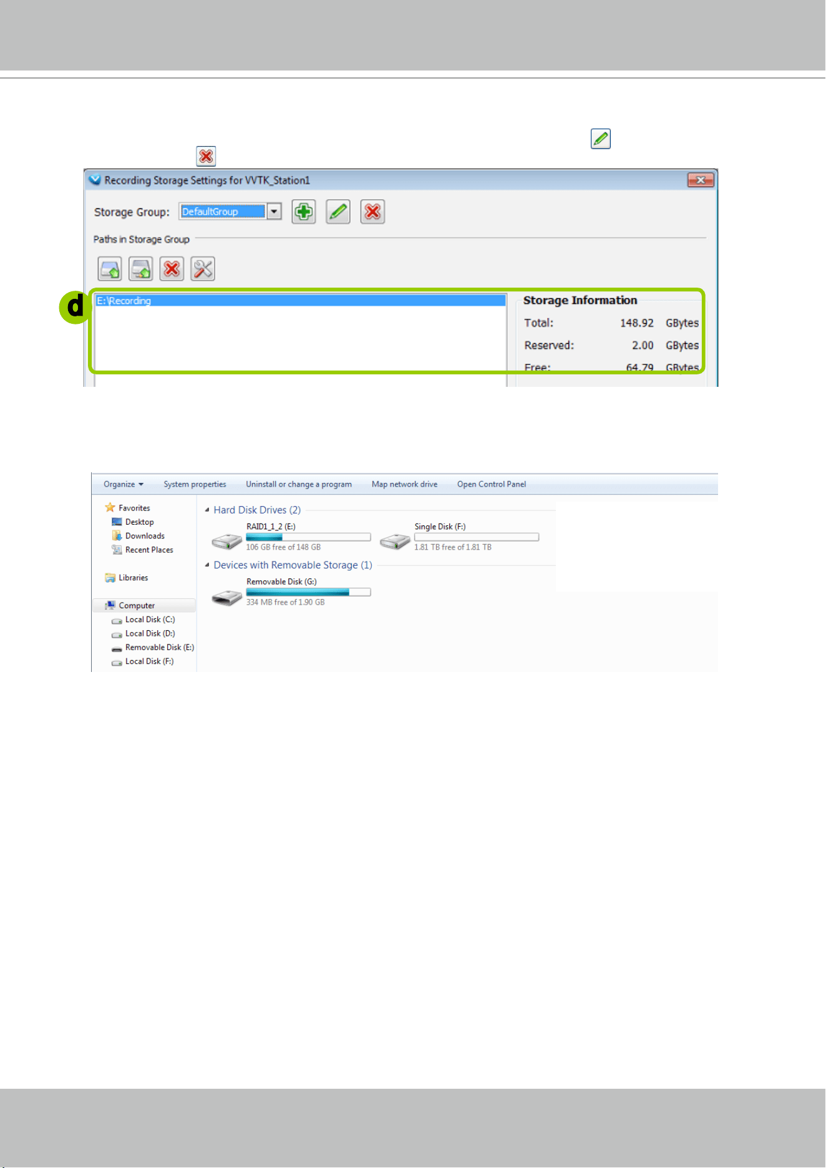826x1168 pixels.
Task: Click the '1.81 TB free of 1.81 TB' text
Action: pyautogui.click(x=453, y=547)
